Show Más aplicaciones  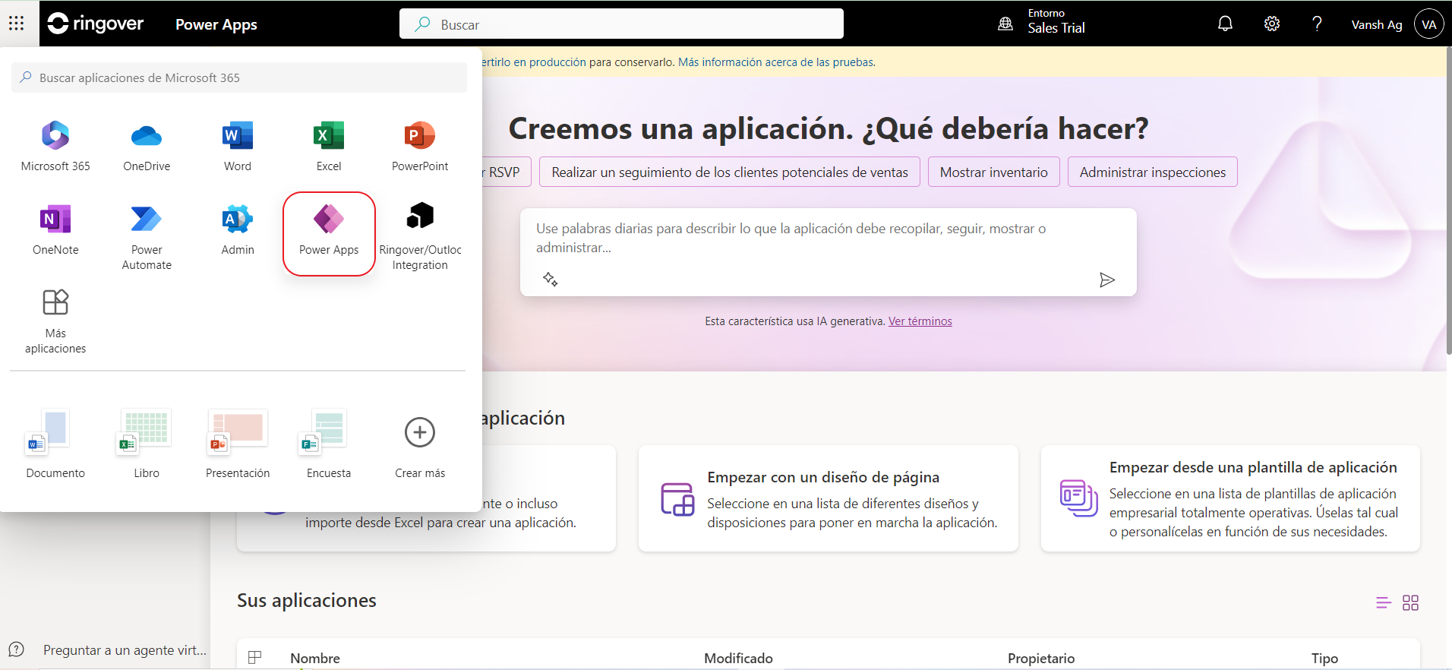pyautogui.click(x=55, y=321)
